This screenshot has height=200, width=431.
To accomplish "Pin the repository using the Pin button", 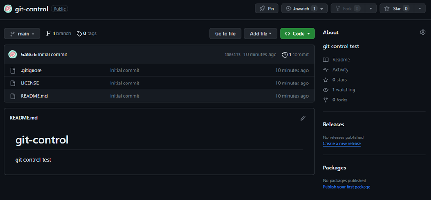I will coord(267,9).
